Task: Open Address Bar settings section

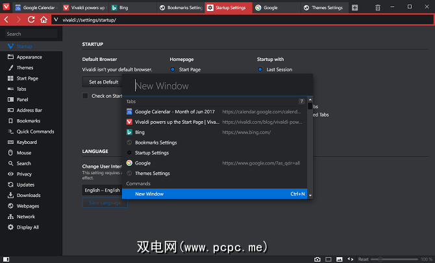Action: point(31,110)
